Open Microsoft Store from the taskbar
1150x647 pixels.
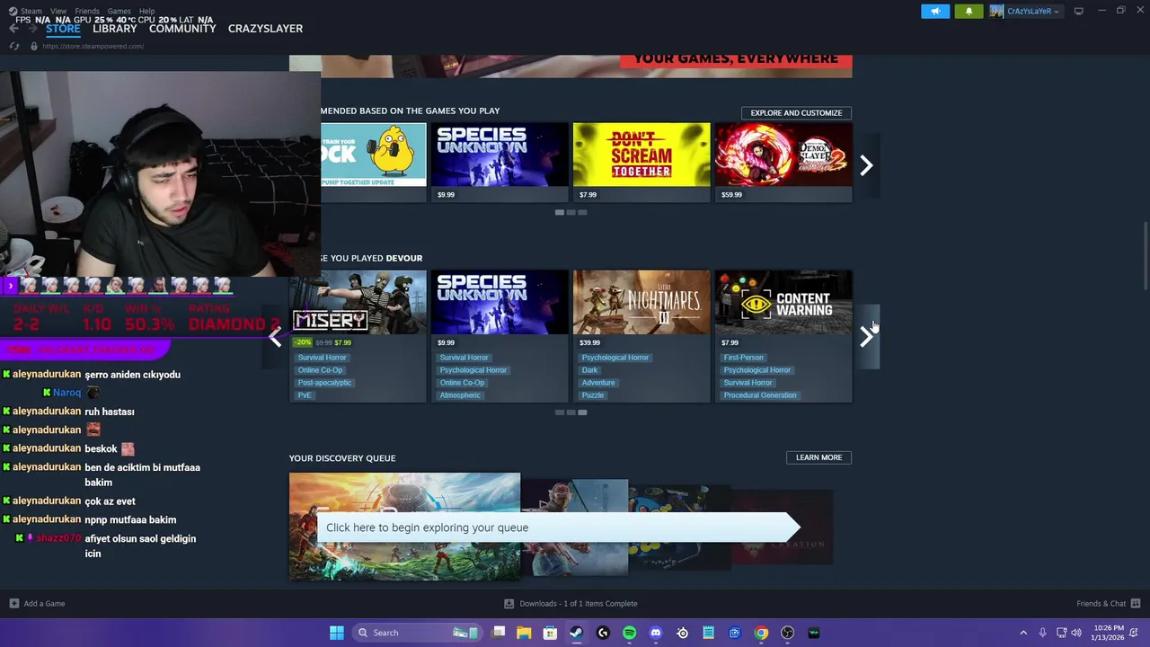click(x=550, y=633)
